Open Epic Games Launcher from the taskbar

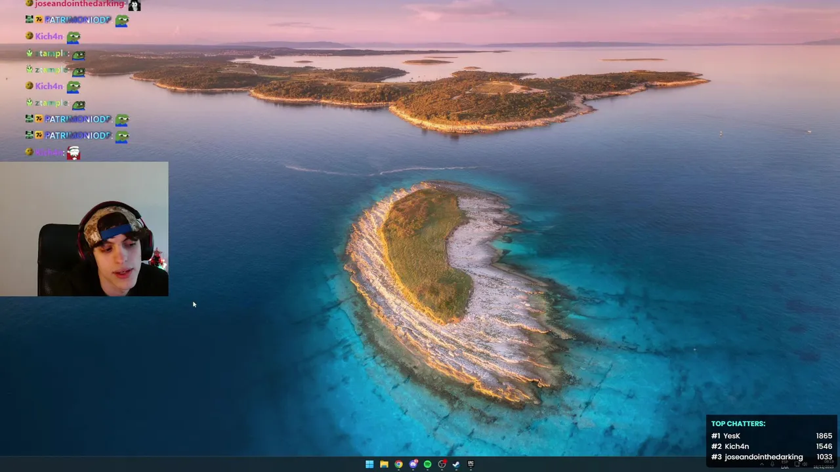pyautogui.click(x=471, y=463)
